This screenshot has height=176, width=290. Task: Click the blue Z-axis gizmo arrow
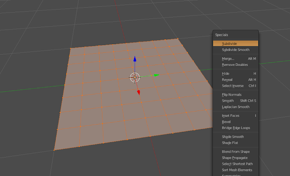135,59
